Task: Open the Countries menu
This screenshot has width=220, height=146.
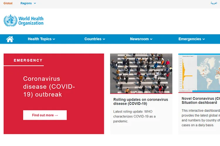Action: (94, 39)
